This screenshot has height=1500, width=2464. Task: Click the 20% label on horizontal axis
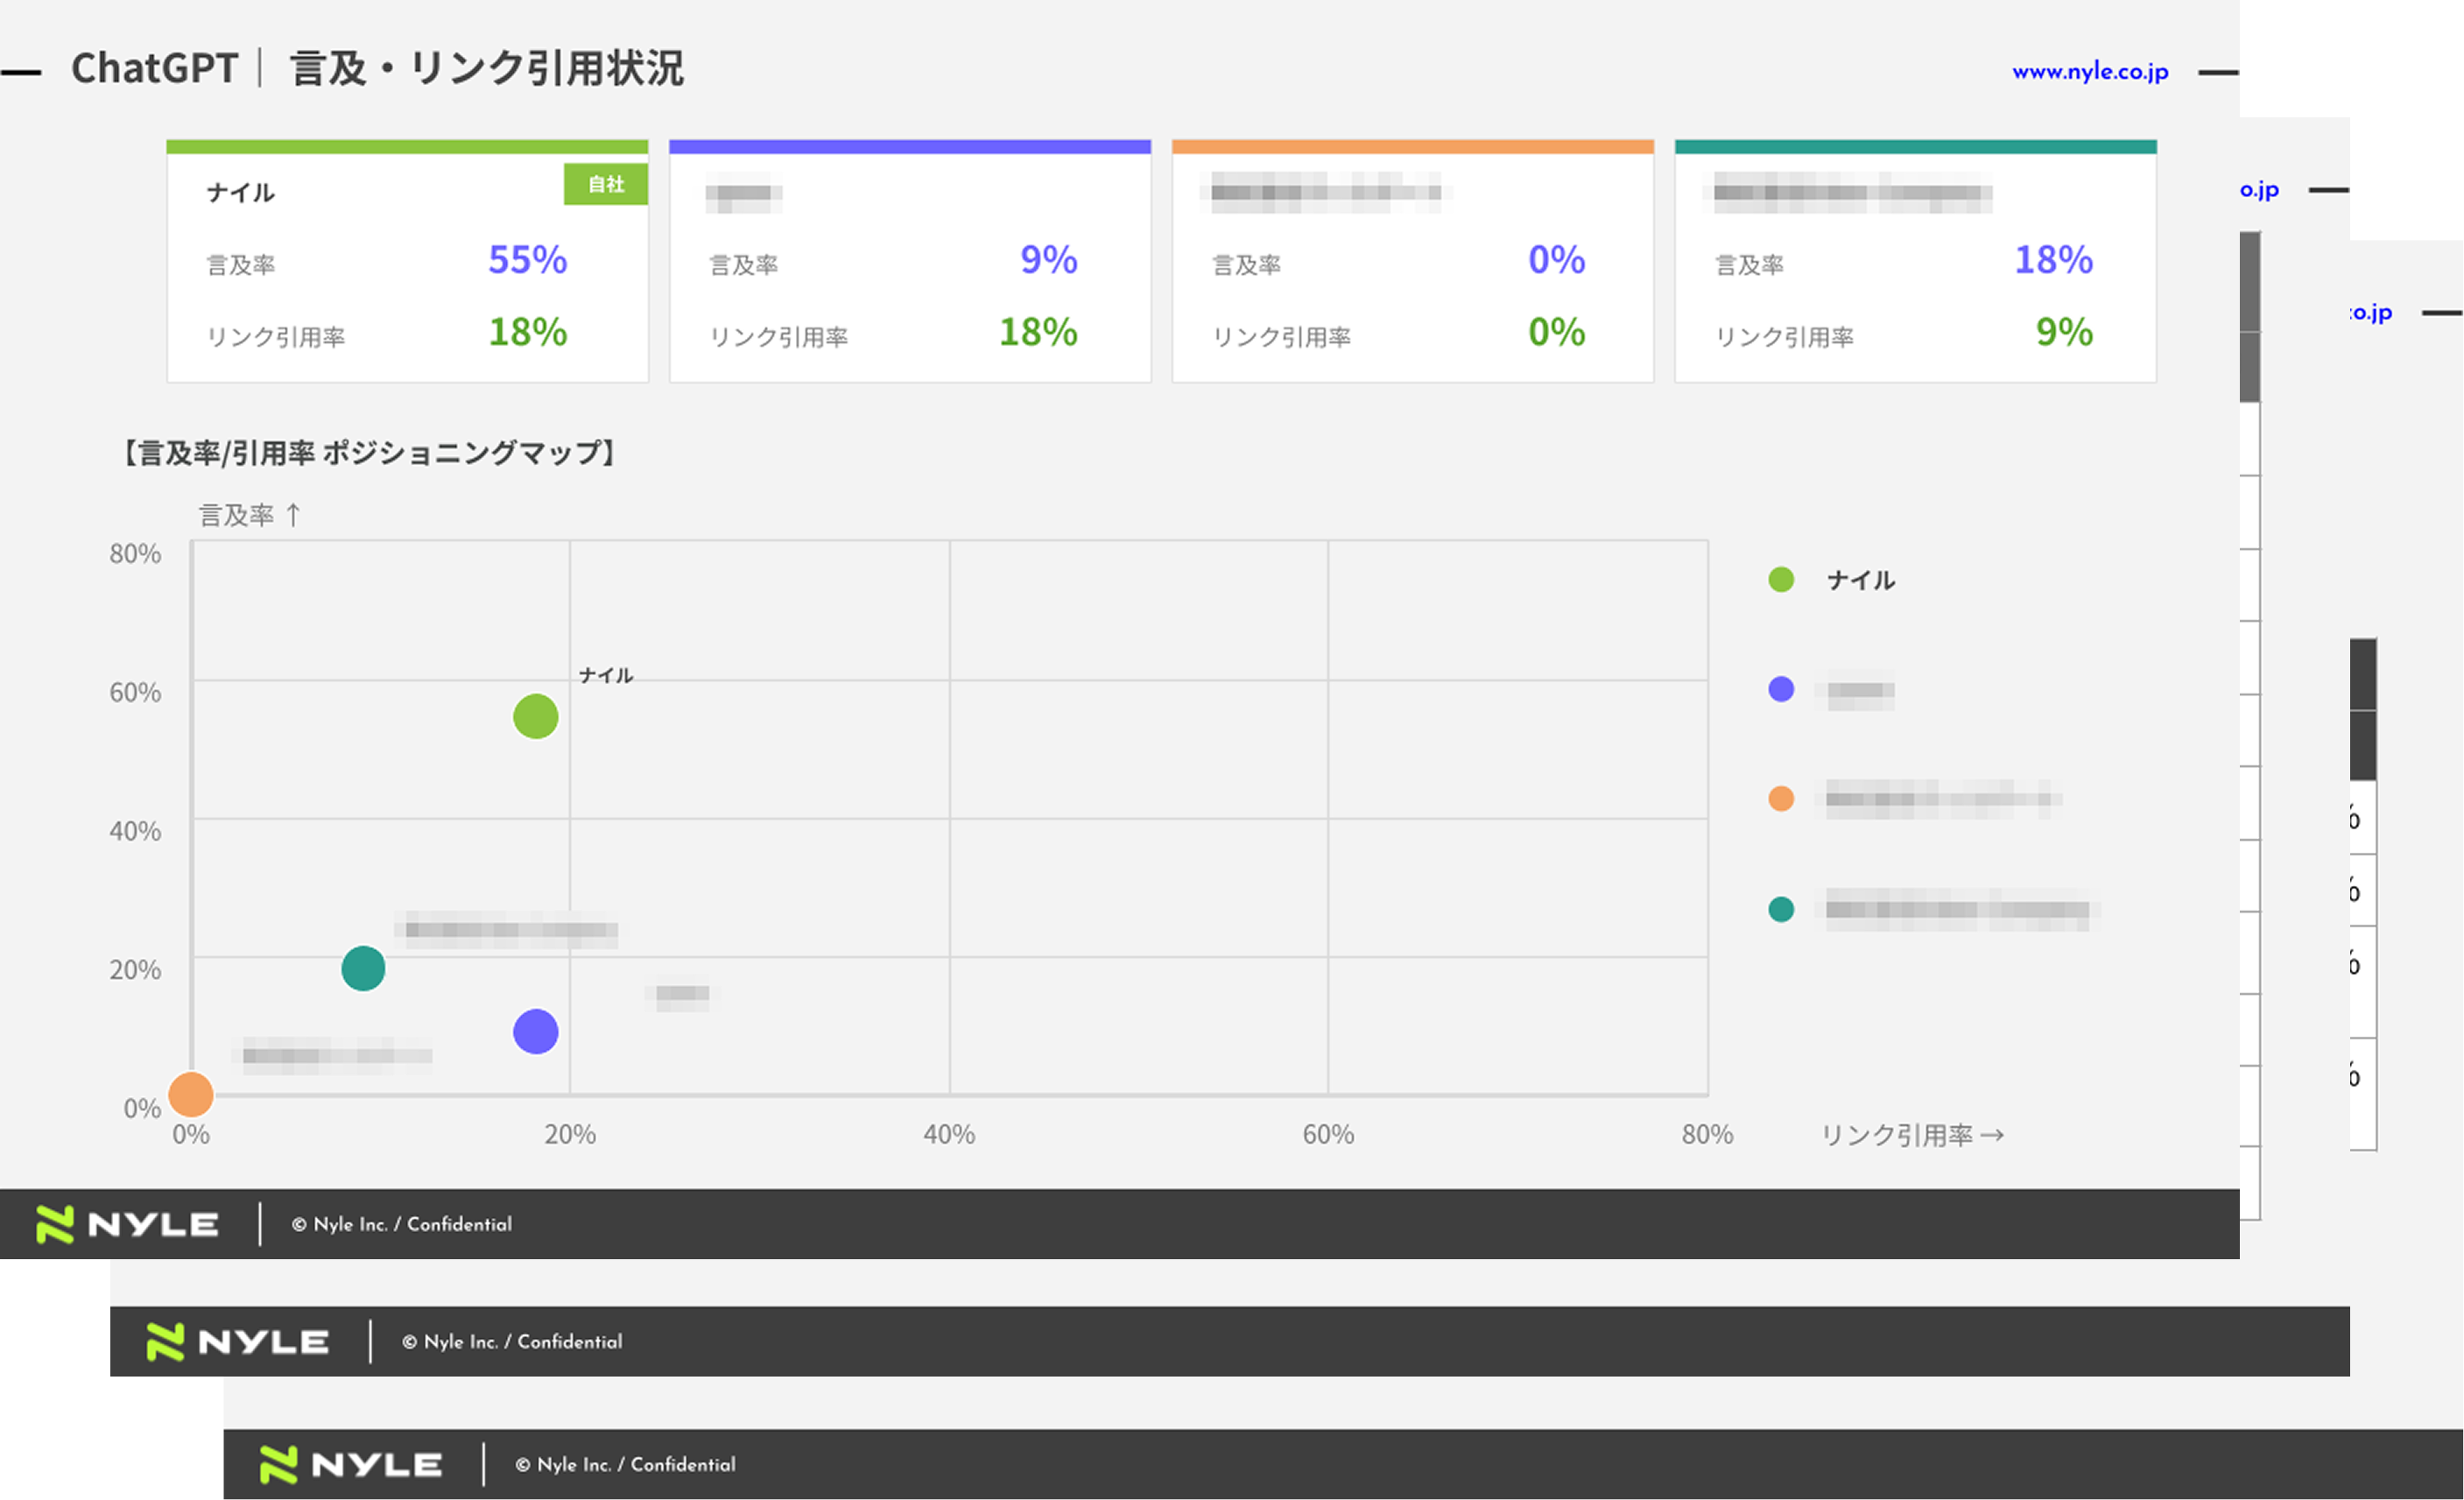point(570,1135)
